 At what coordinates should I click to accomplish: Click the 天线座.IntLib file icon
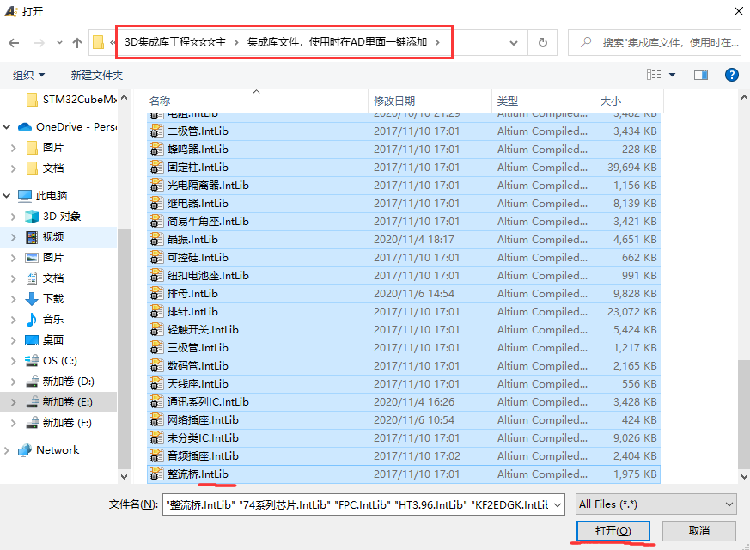point(156,383)
